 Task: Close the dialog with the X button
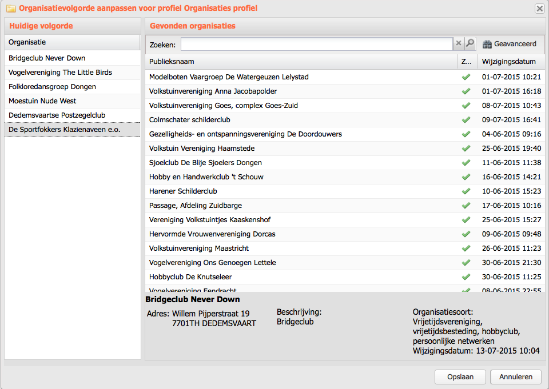click(x=539, y=9)
